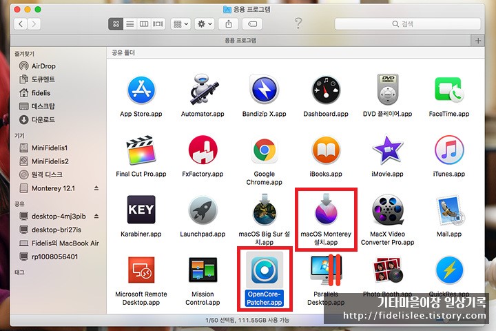Select the iBooks.app icon
Screen dimensions: 496x331
(x=326, y=150)
